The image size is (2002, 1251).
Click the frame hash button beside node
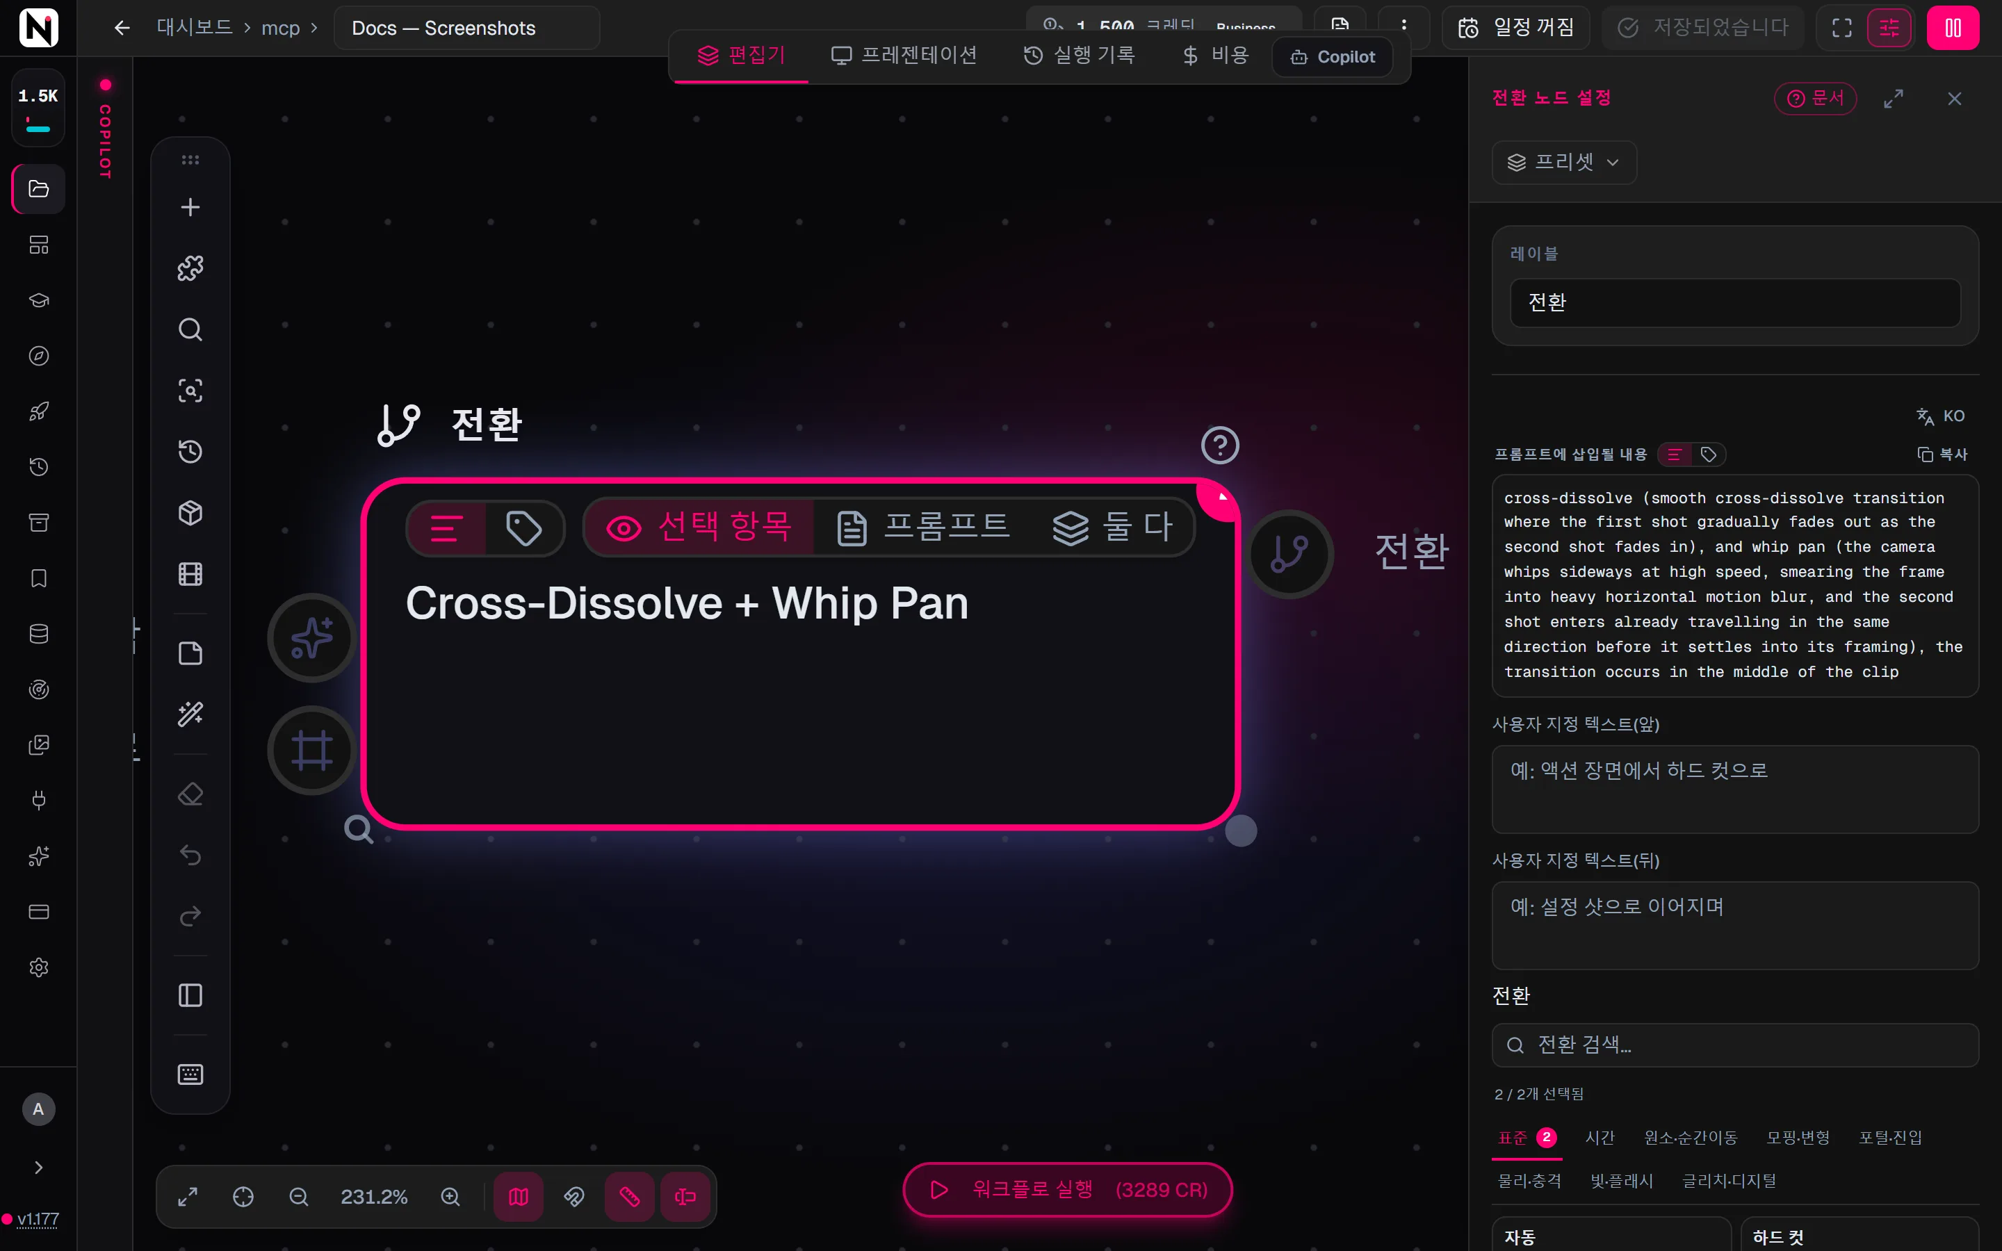pos(312,751)
